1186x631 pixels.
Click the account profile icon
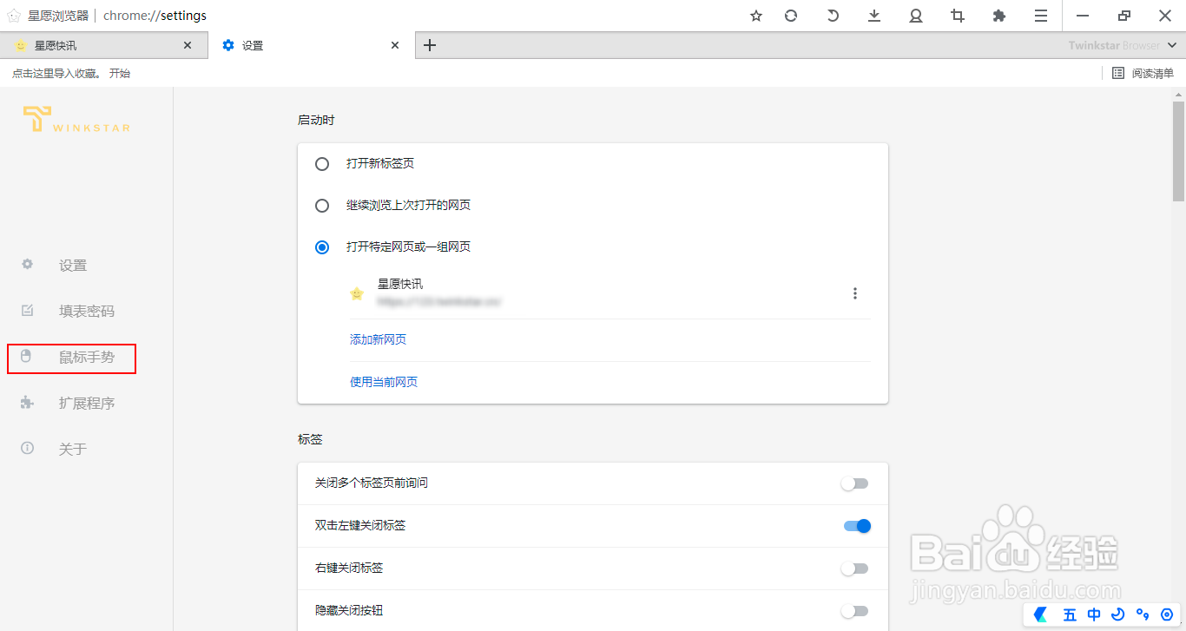point(915,16)
